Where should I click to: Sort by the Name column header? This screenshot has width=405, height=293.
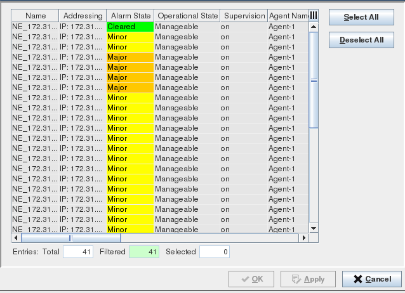pos(36,15)
